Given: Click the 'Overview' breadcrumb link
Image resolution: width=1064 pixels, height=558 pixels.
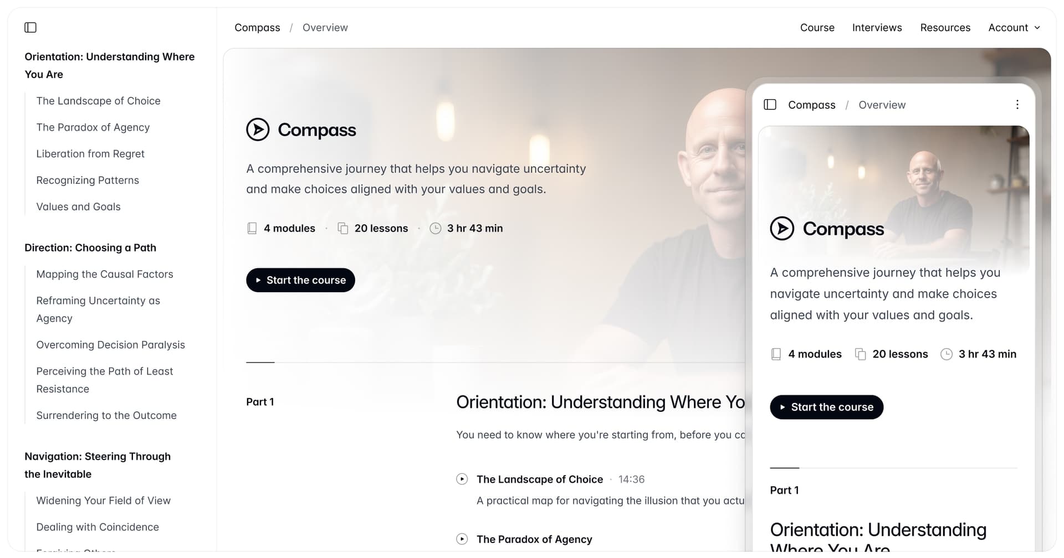Looking at the screenshot, I should pyautogui.click(x=325, y=27).
